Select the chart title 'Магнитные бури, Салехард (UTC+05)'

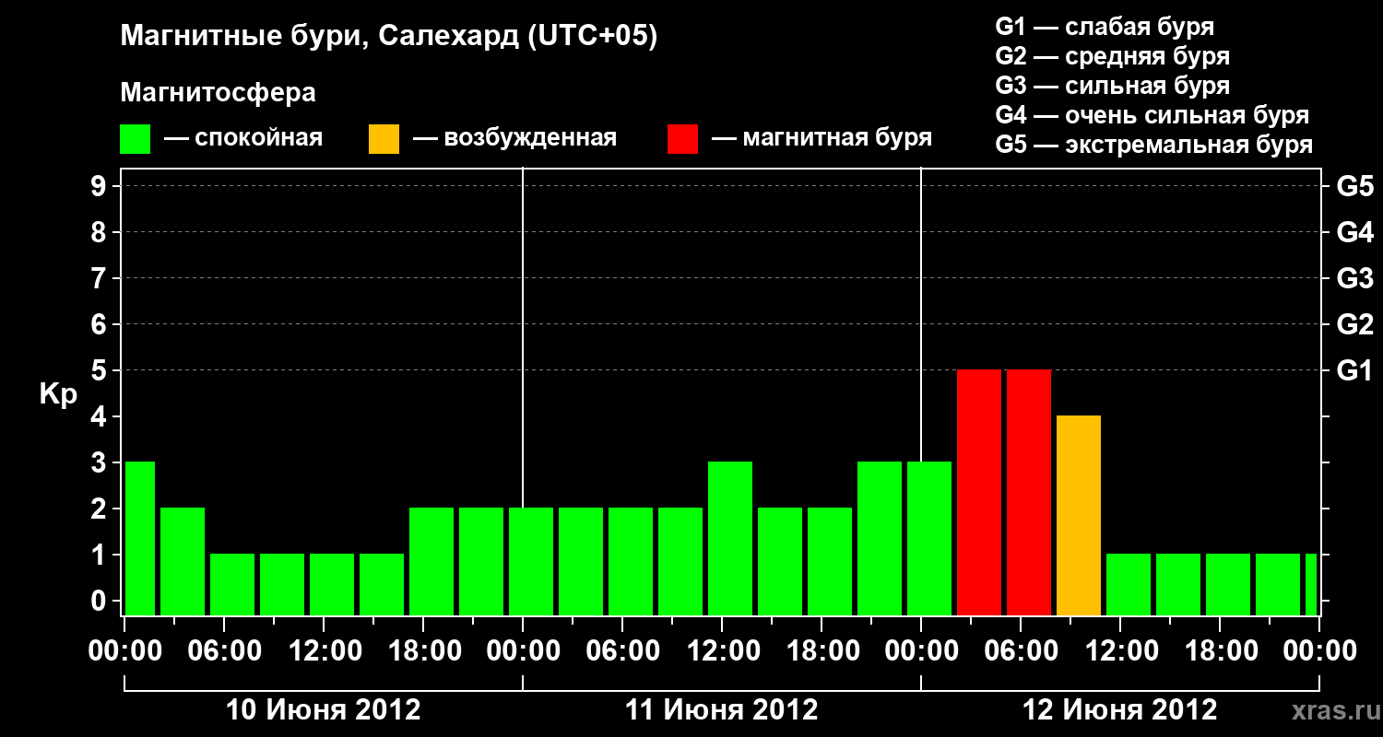pos(389,38)
